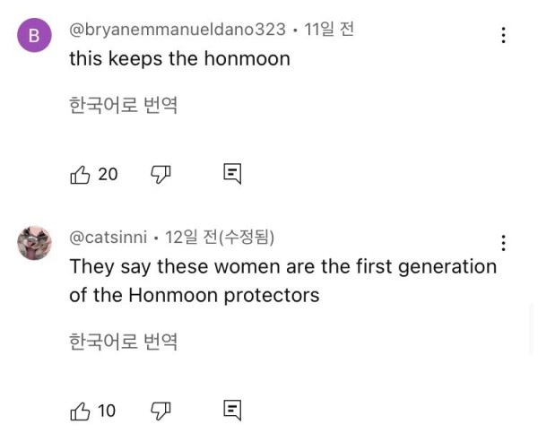Screen dimensions: 538x433
Task: Click the '11일 전' timestamp
Action: [329, 30]
